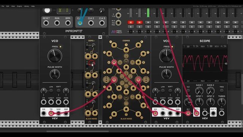
Task: Open the Help menu
Action: (x=33, y=6)
